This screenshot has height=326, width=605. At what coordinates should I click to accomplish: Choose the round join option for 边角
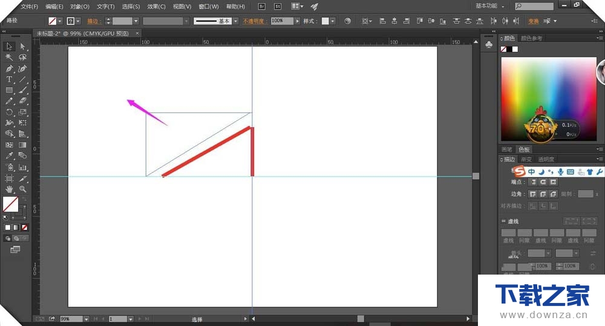coord(543,194)
